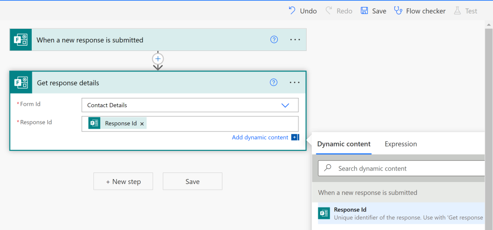Switch to the Dynamic content tab
Screen dimensions: 493x230
coord(344,144)
